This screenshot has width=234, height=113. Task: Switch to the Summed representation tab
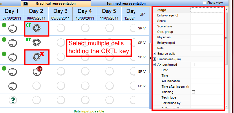(x=126, y=3)
